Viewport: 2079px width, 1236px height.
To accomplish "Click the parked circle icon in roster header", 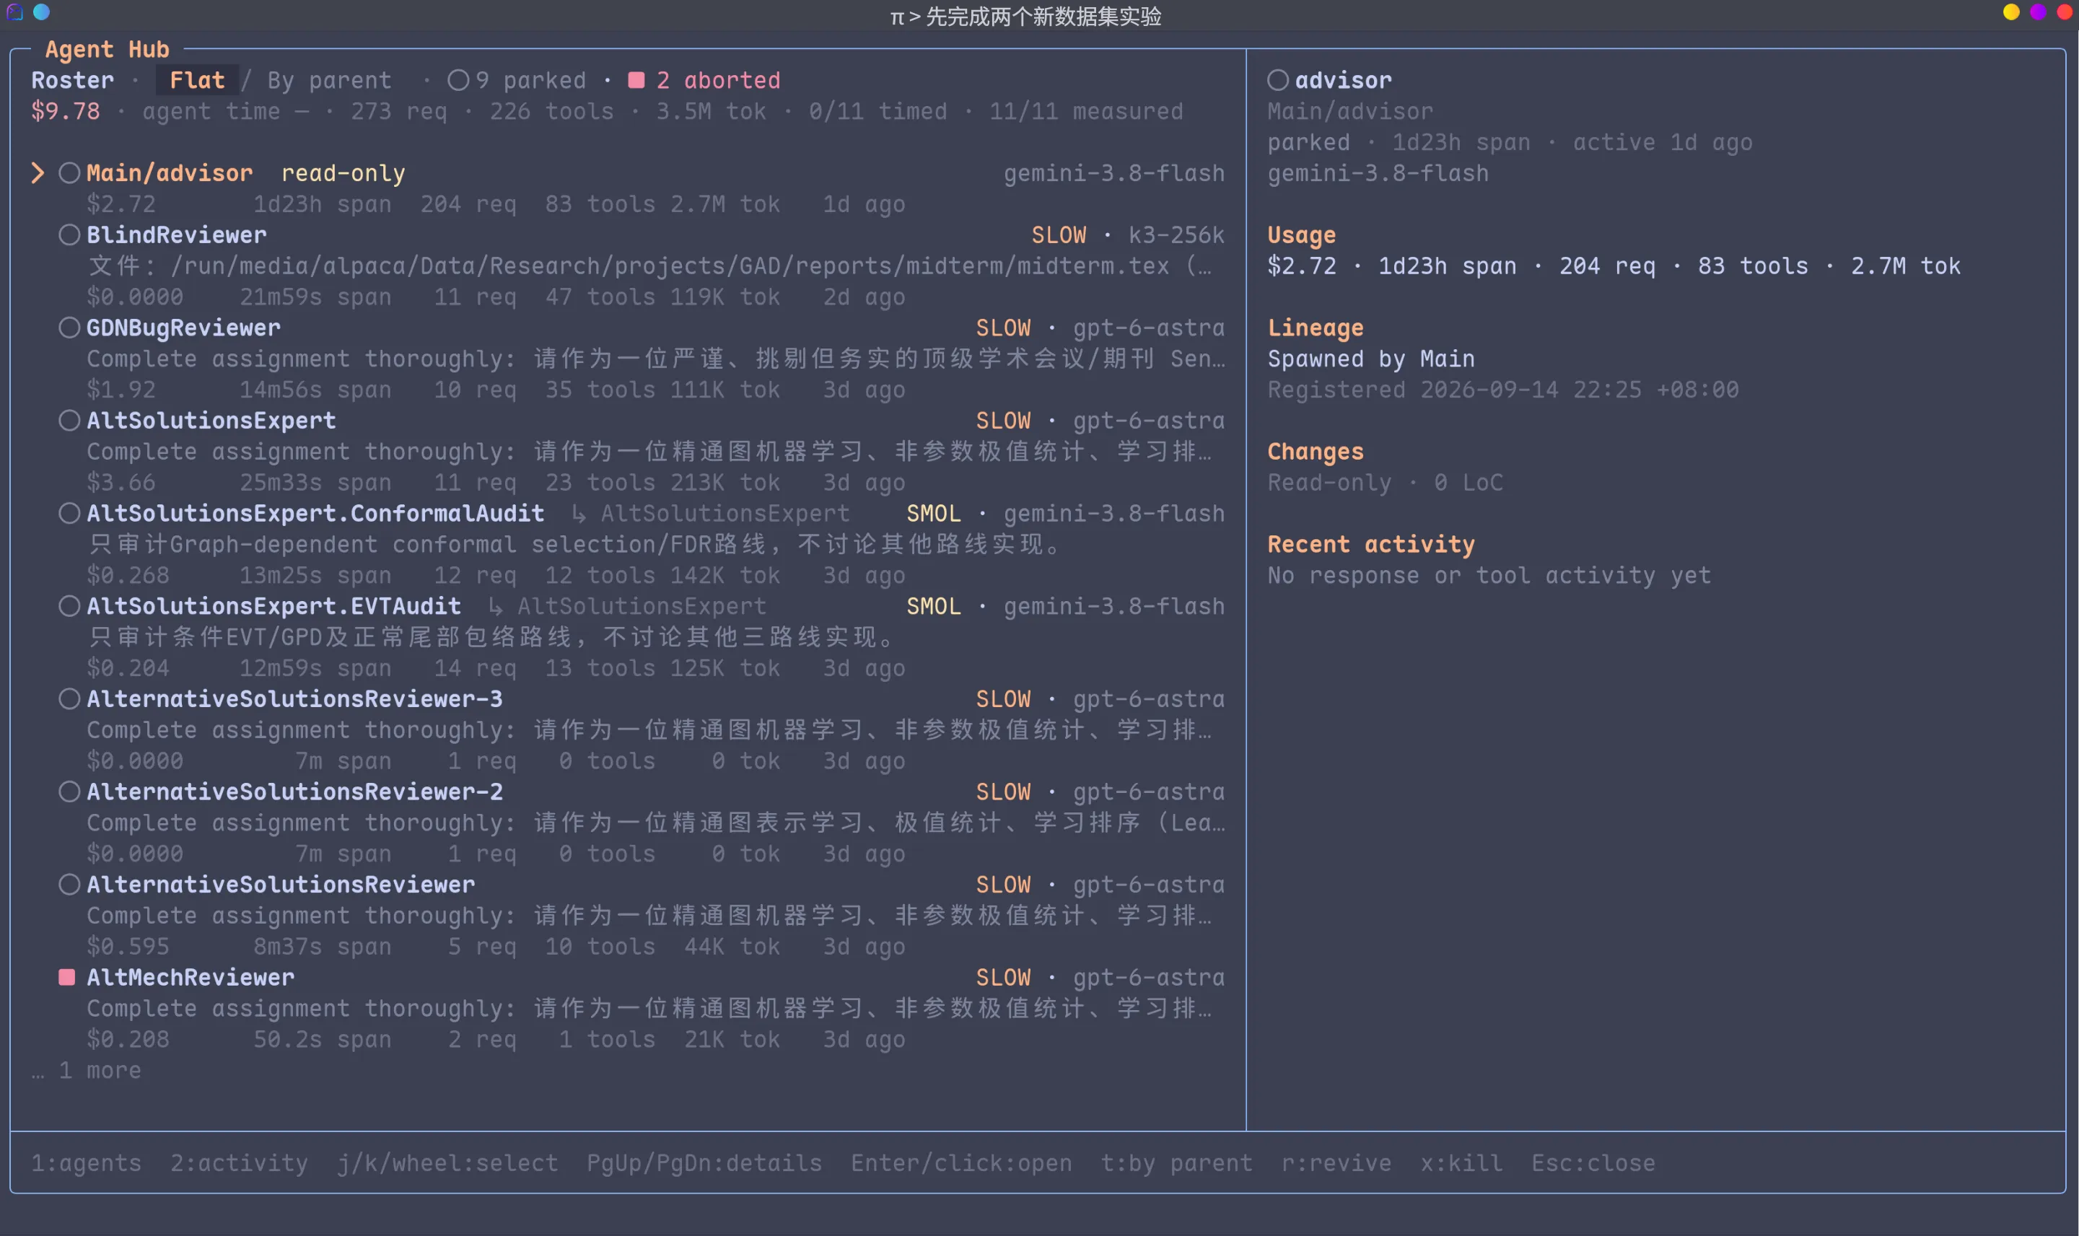I will coord(458,80).
